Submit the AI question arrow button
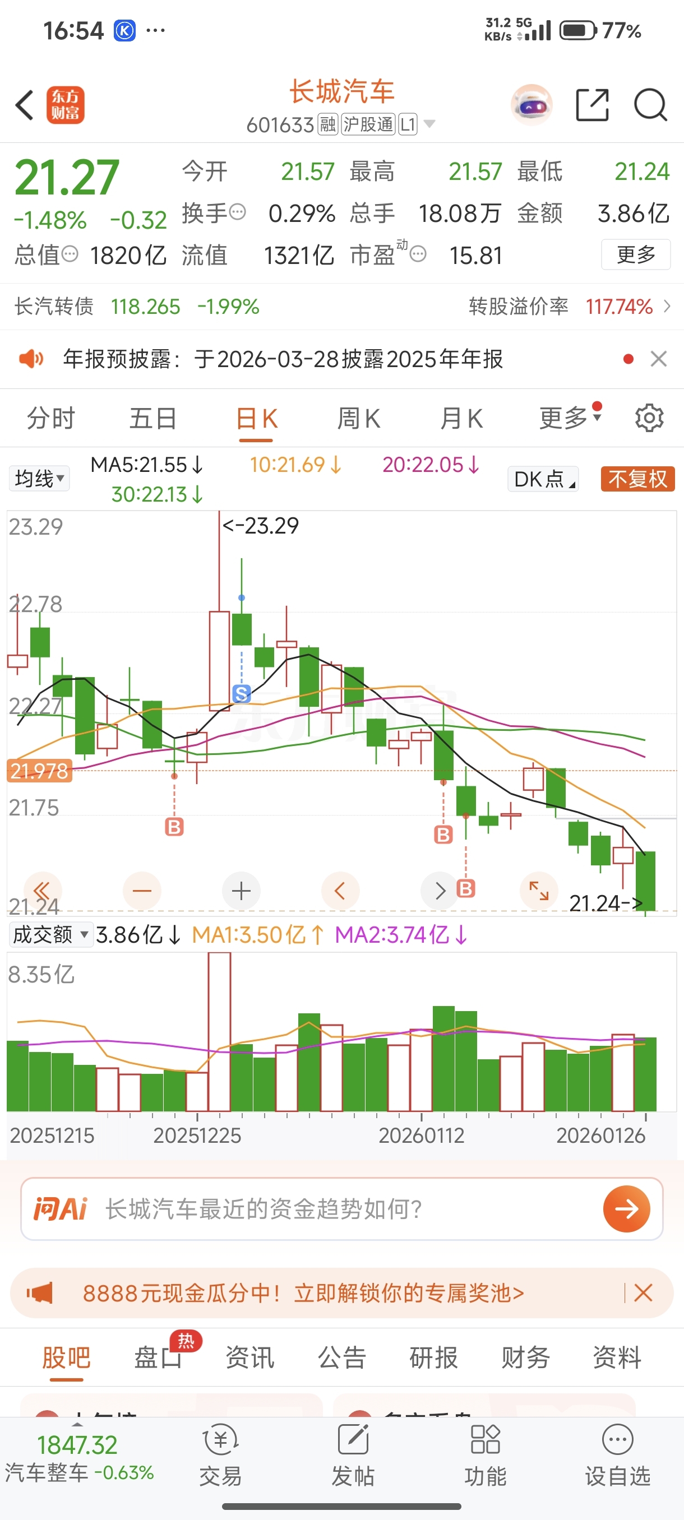684x1520 pixels. 626,1209
